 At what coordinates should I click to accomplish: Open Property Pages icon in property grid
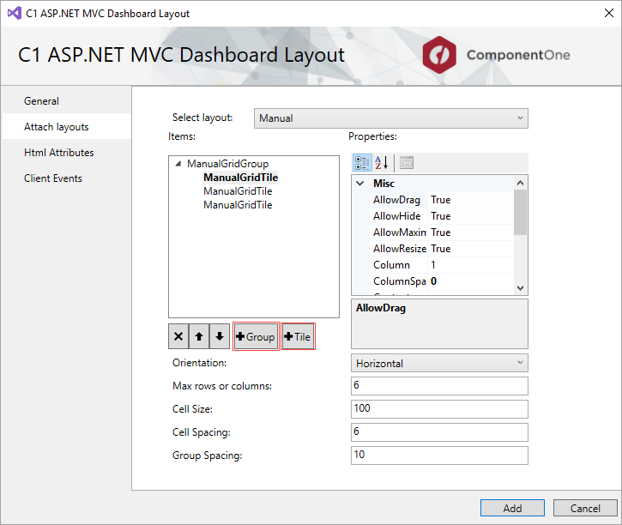(x=407, y=163)
